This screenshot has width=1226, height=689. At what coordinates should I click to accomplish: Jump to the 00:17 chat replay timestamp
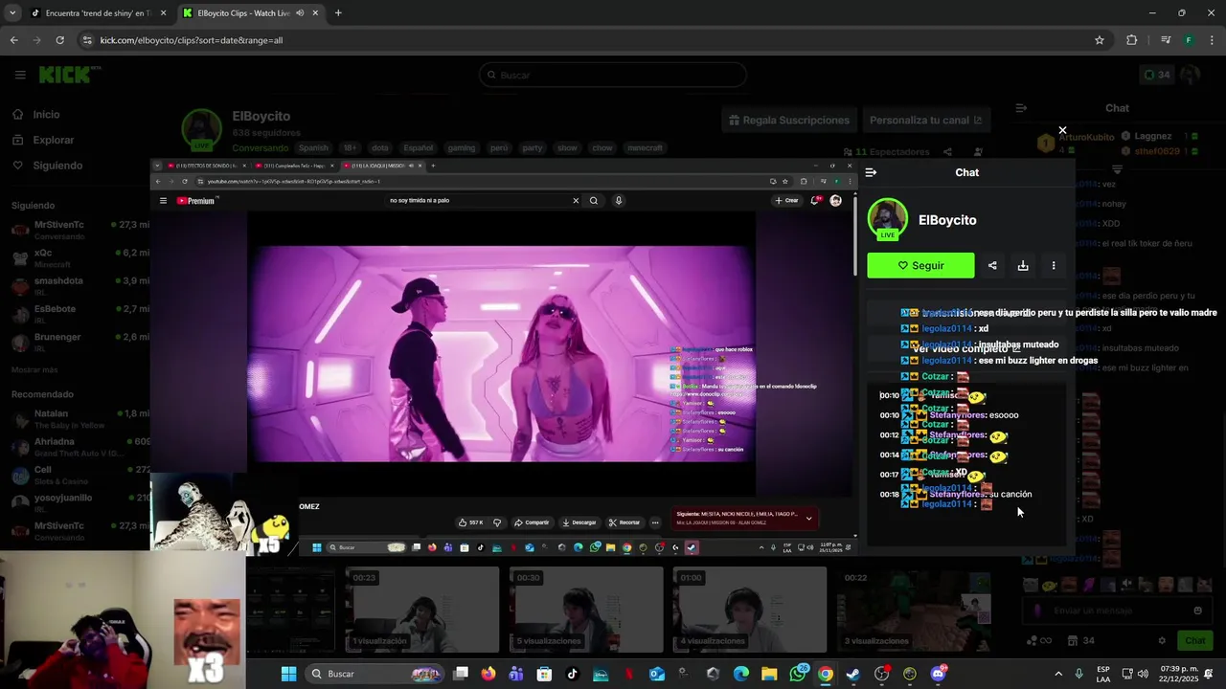(889, 475)
